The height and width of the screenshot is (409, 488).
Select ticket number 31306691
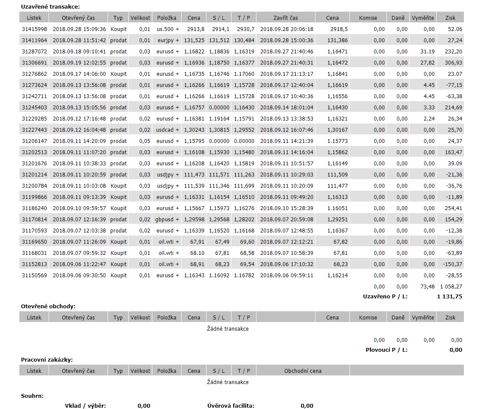pos(34,63)
